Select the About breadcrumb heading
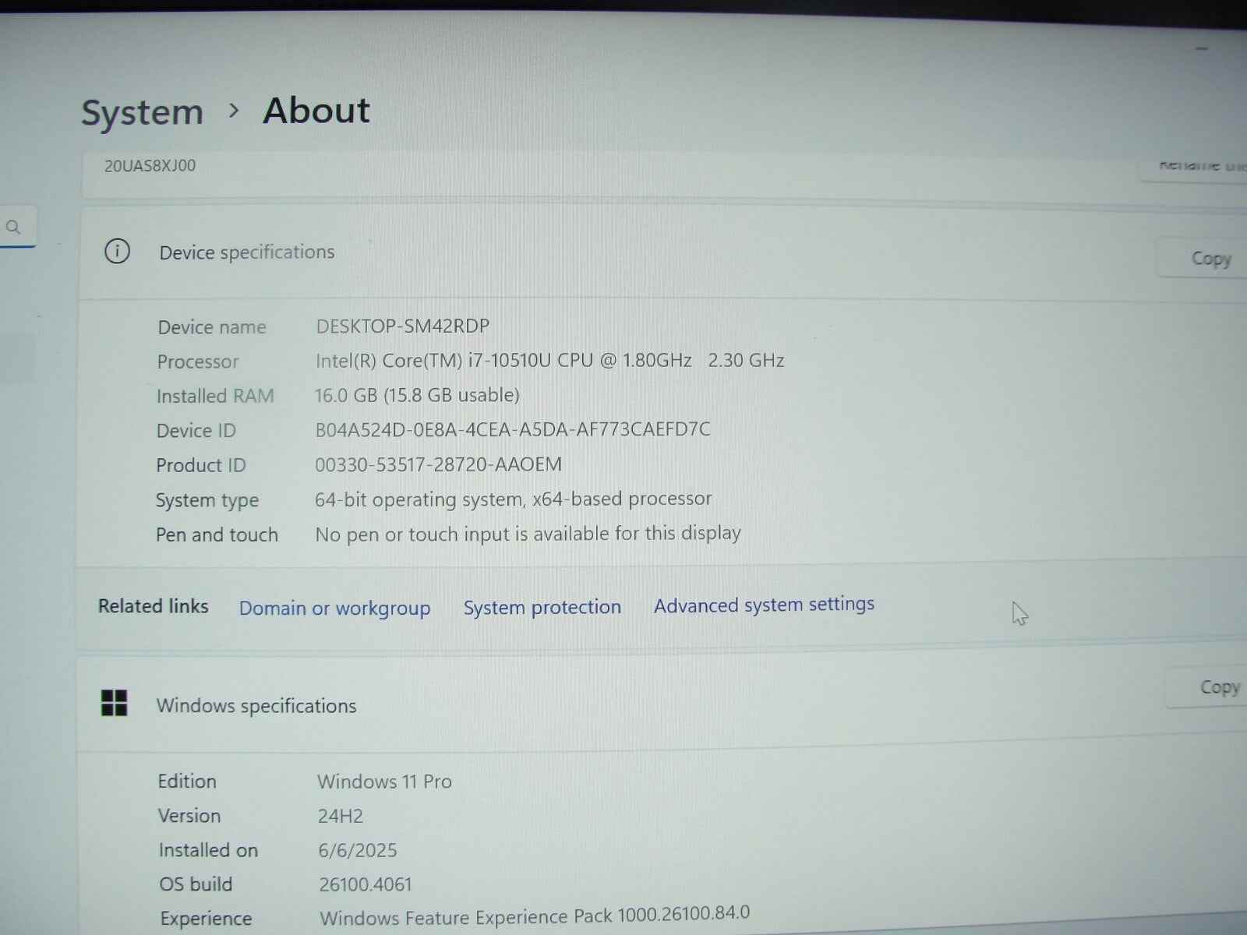The height and width of the screenshot is (935, 1247). [x=316, y=111]
